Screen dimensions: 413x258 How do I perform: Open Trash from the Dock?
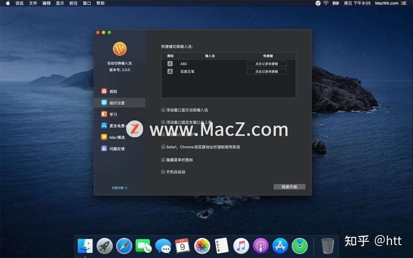pyautogui.click(x=327, y=246)
